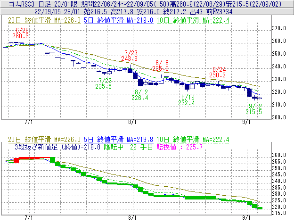Select the 9/2 215.5 low label
This screenshot has width=294, height=224.
coord(254,109)
